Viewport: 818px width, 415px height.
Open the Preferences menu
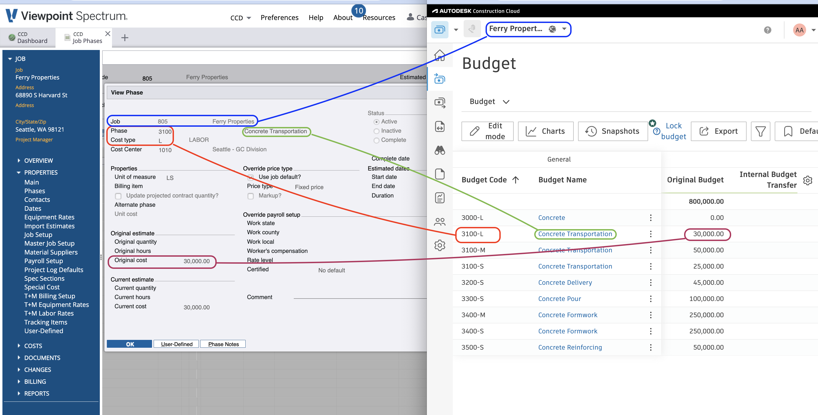pyautogui.click(x=279, y=18)
